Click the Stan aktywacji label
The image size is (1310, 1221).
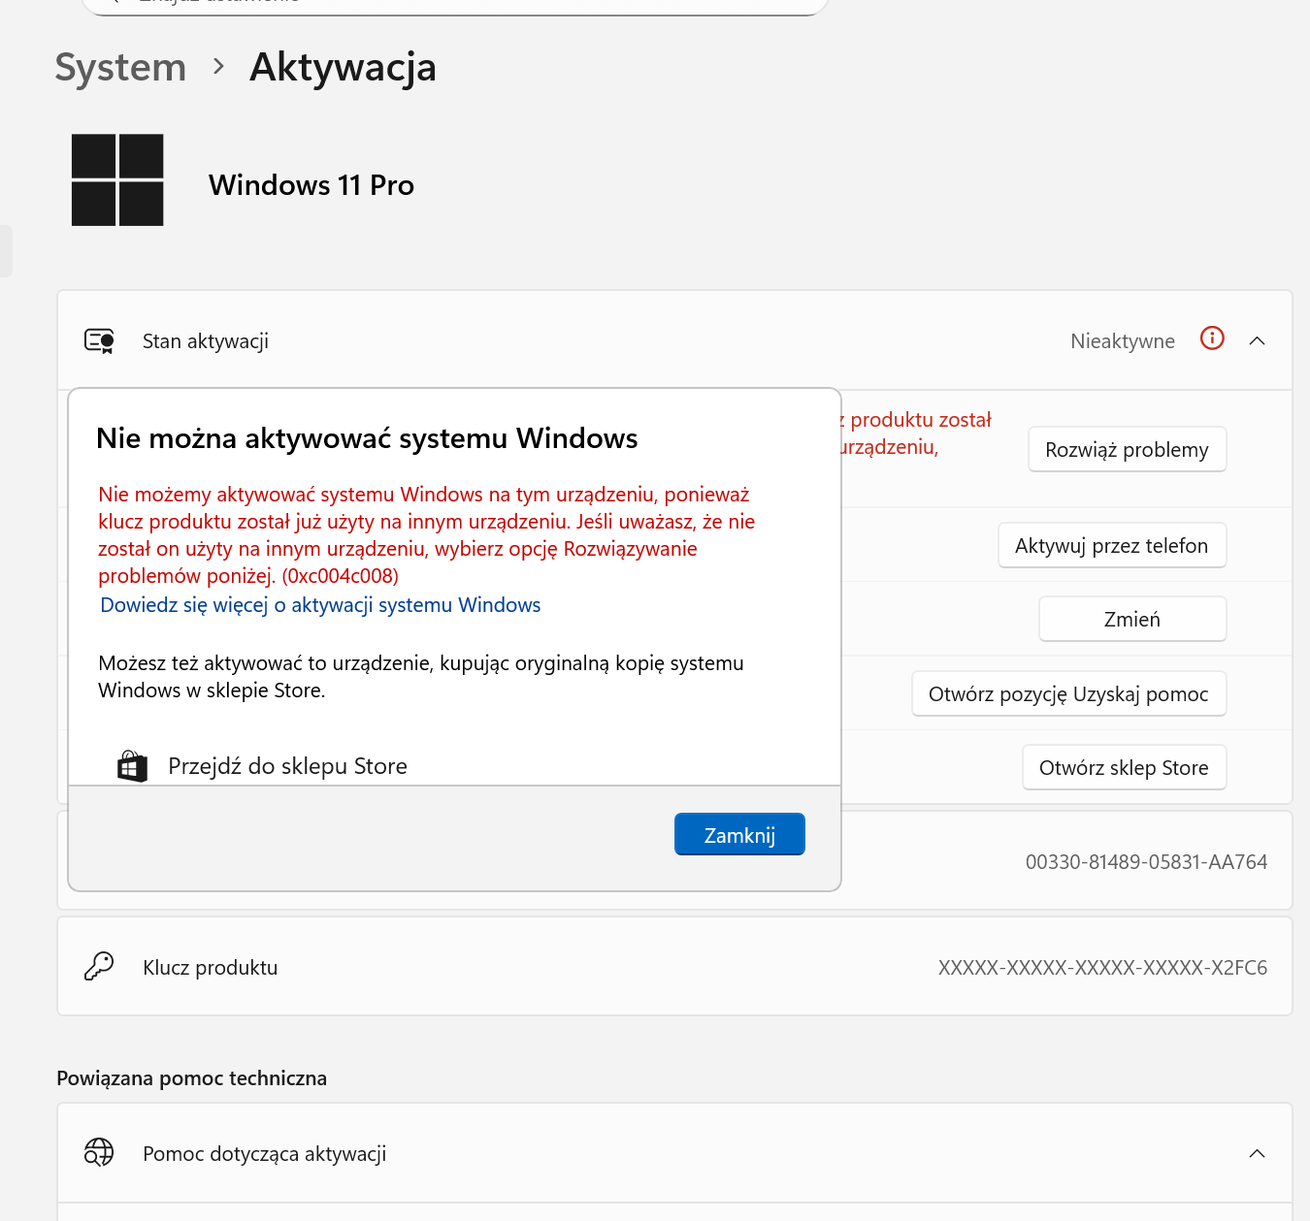206,341
